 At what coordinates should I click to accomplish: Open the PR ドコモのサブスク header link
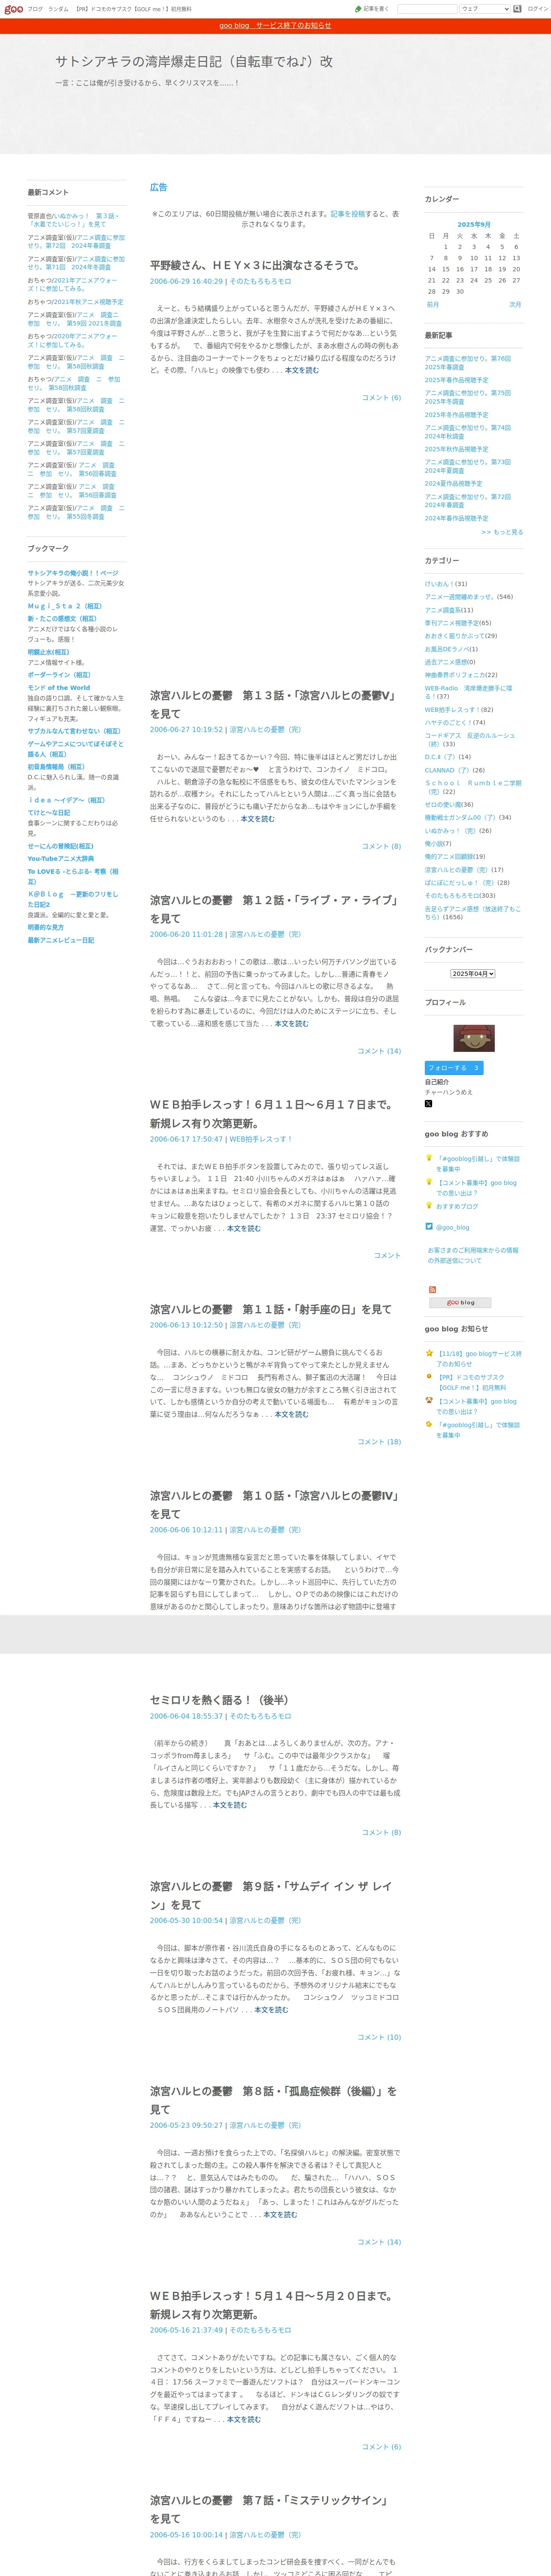point(134,9)
